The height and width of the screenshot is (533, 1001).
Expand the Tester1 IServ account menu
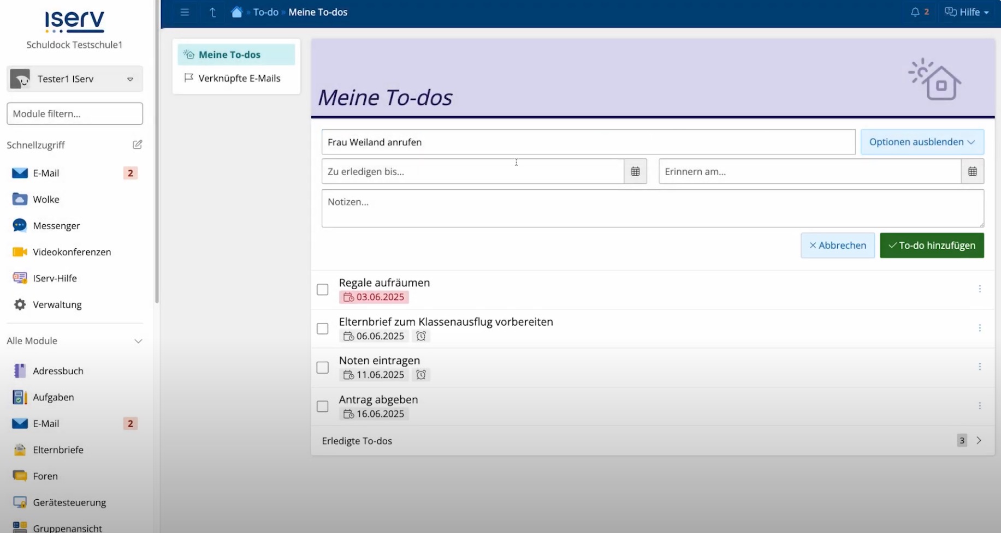[x=75, y=79]
